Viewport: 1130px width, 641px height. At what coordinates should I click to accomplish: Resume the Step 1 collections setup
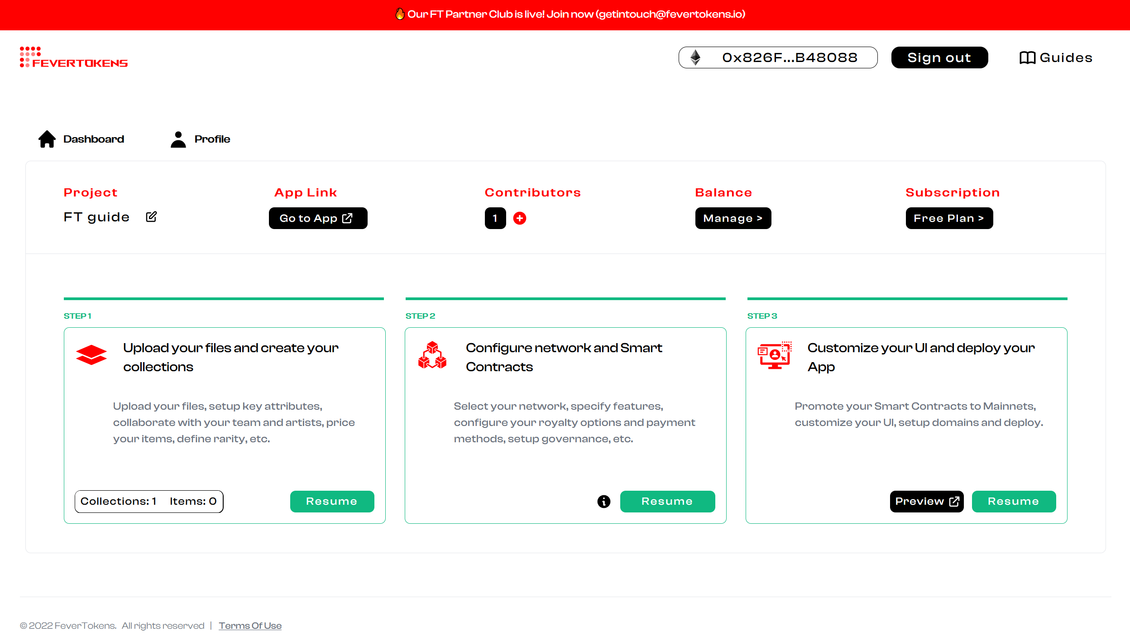click(332, 501)
